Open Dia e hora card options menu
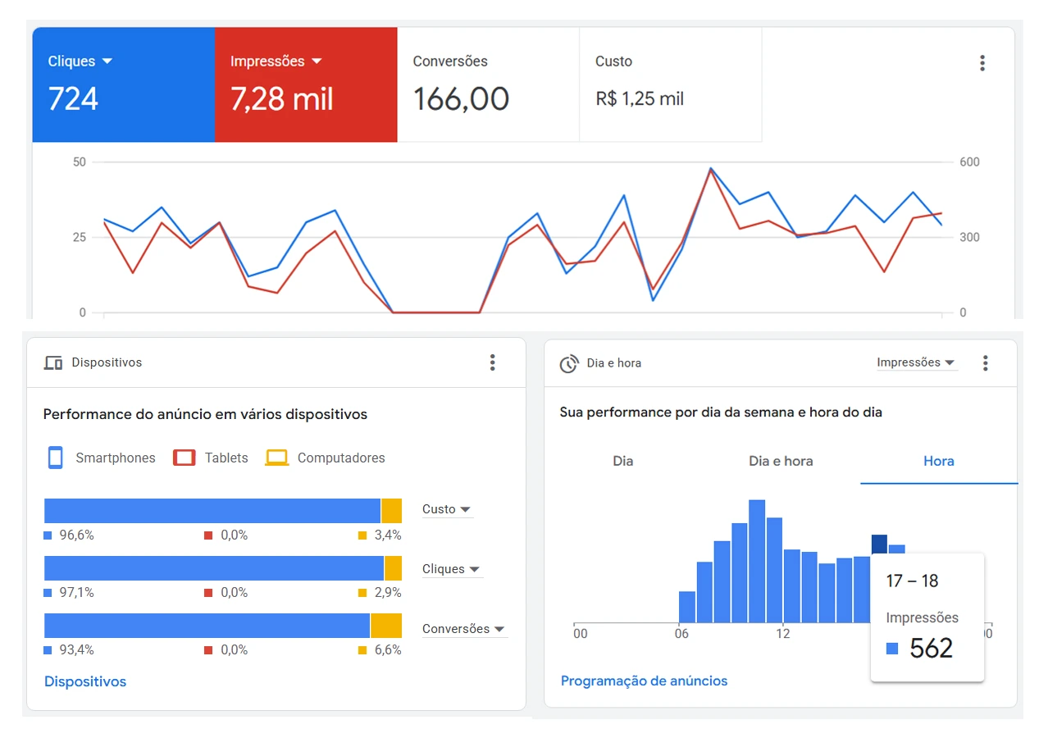Viewport: 1048px width, 738px height. click(985, 362)
